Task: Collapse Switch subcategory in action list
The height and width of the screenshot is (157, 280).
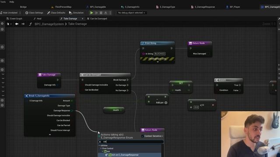Action: 102,151
